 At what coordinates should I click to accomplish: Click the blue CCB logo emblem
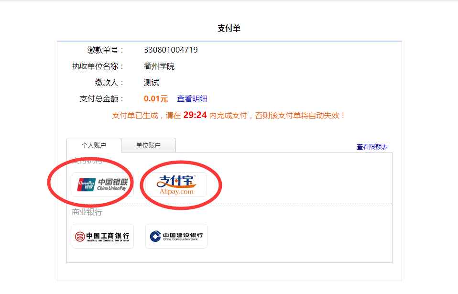pyautogui.click(x=155, y=236)
